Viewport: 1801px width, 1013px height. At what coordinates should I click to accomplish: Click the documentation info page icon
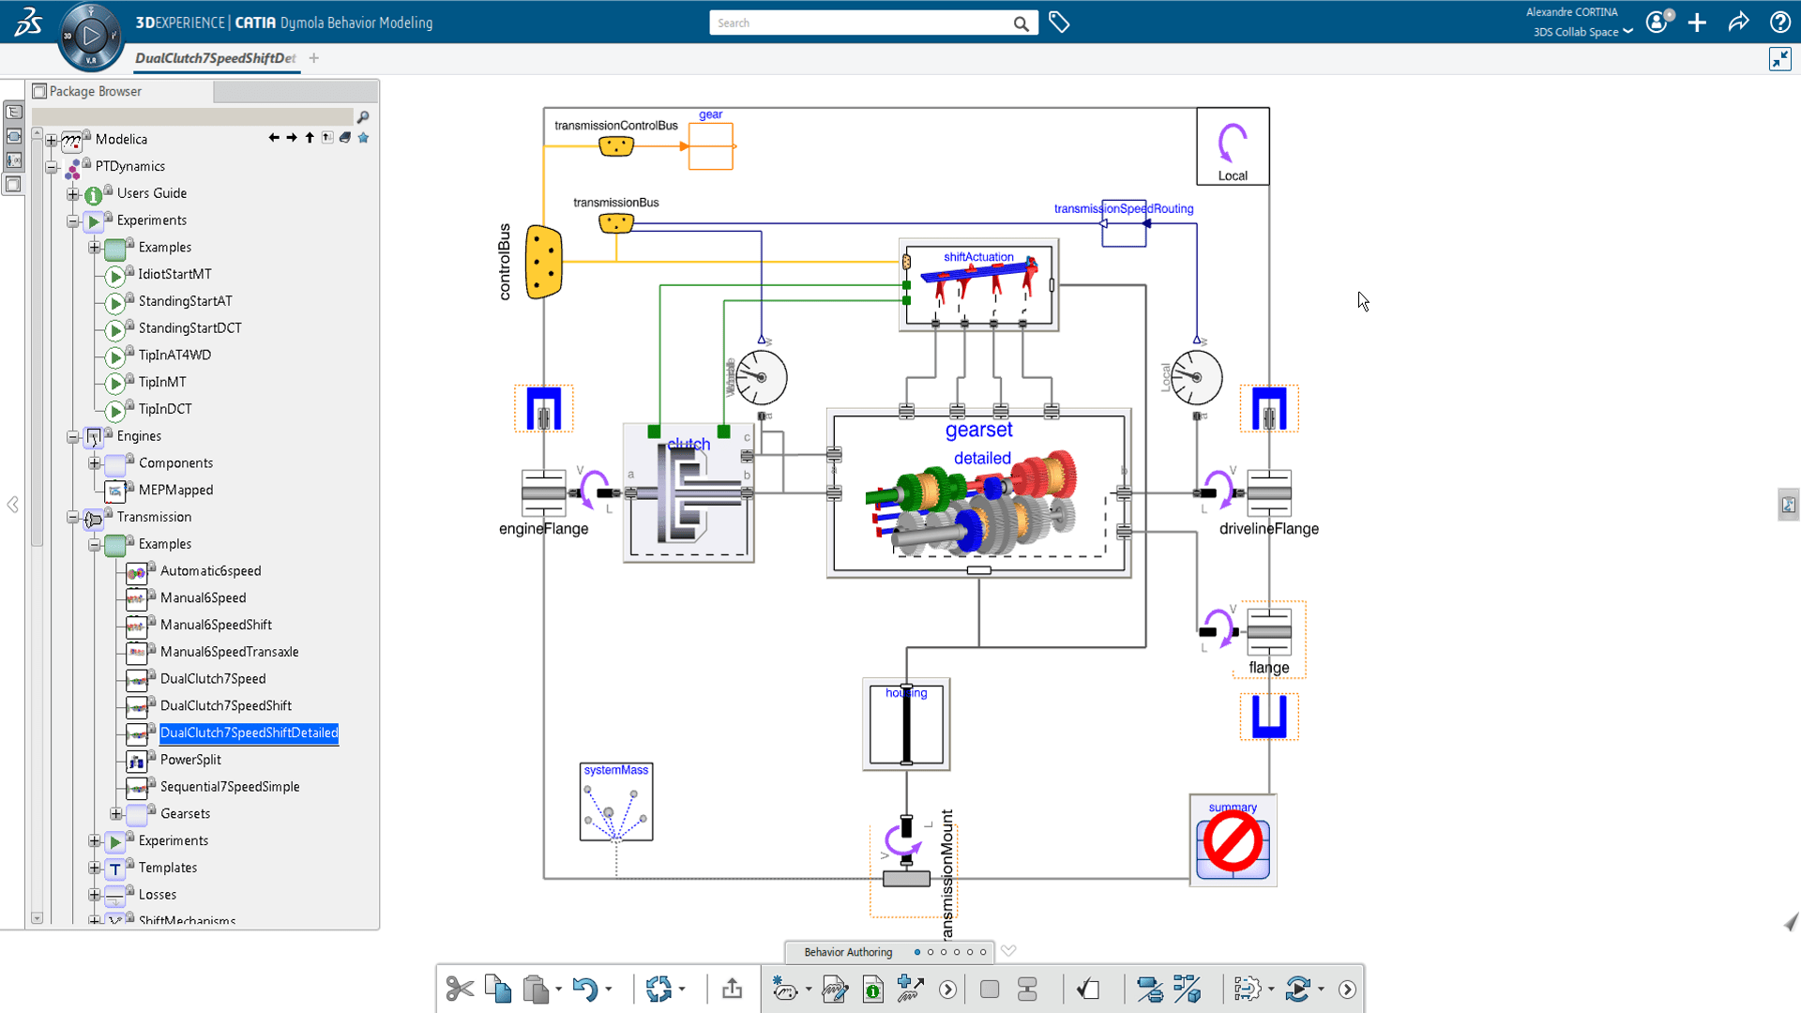tap(872, 989)
